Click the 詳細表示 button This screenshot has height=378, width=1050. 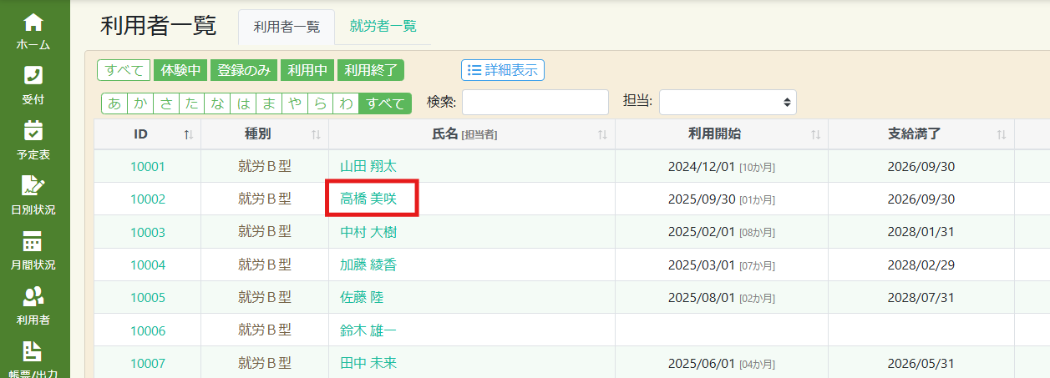coord(503,70)
